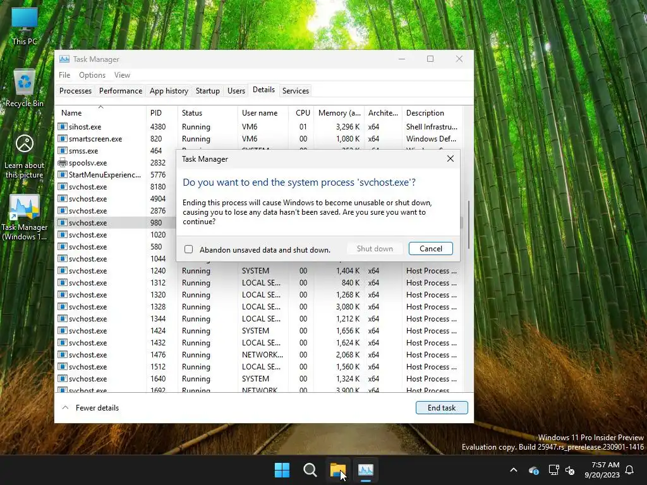Viewport: 647px width, 485px height.
Task: Open the Windows Start button
Action: 282,470
